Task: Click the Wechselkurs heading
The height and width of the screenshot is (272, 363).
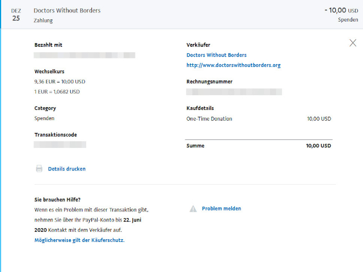Action: [49, 71]
